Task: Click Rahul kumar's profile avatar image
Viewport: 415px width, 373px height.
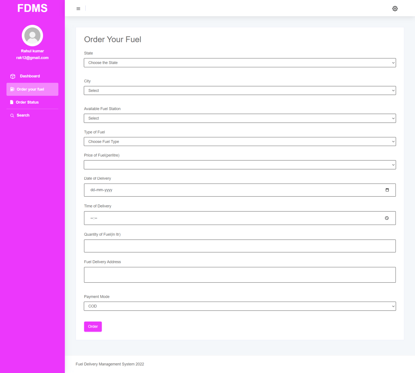Action: click(x=32, y=35)
